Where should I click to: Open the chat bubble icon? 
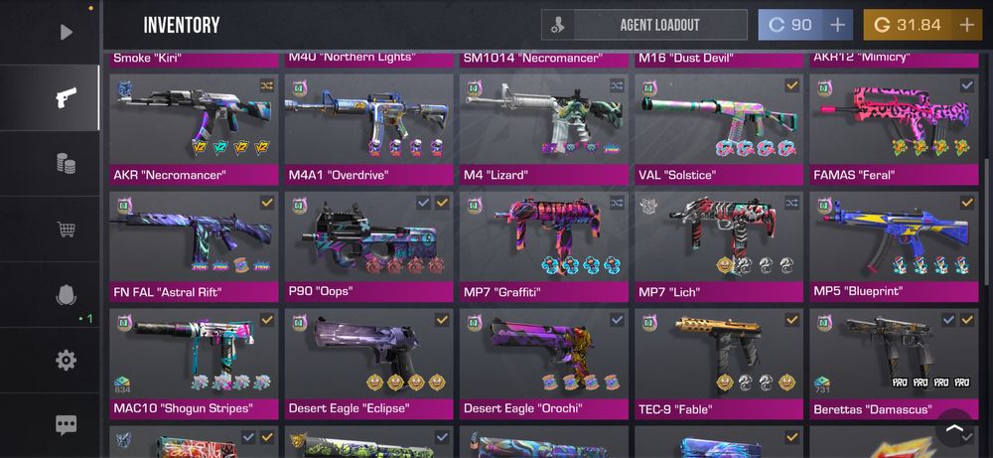pos(66,425)
